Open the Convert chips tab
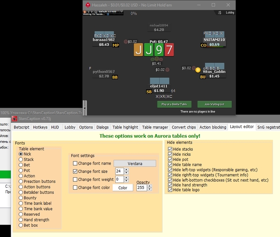Viewport: 280px width, 237px height. point(184,127)
